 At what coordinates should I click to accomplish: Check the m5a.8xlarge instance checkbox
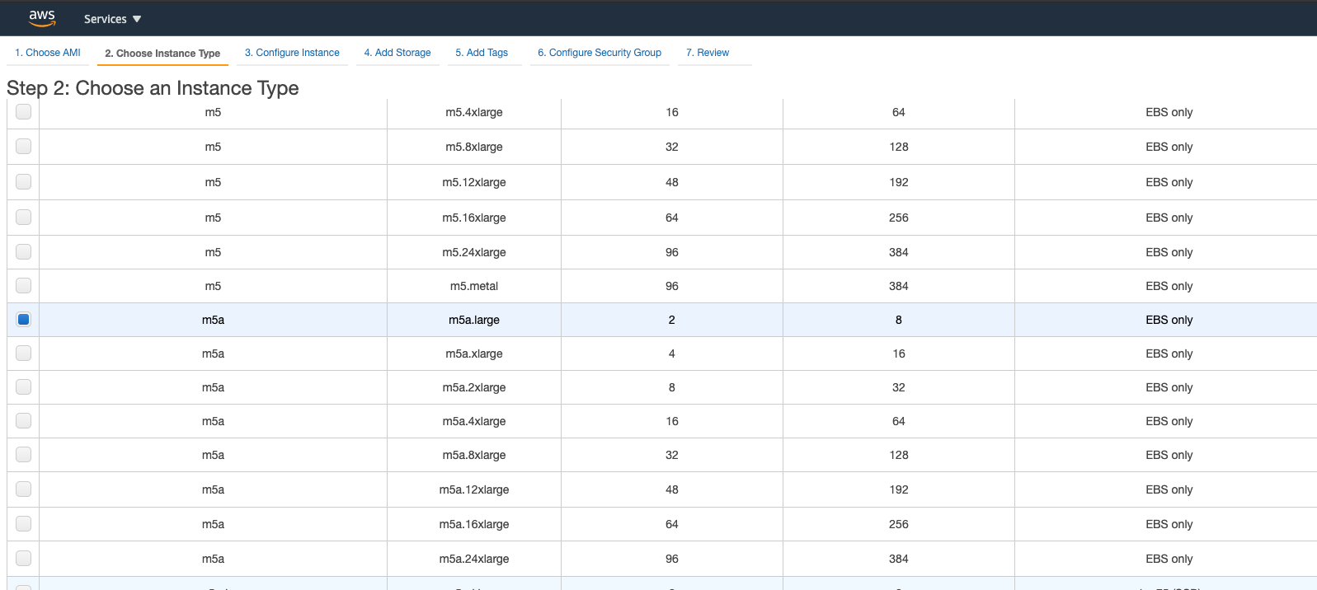point(24,454)
